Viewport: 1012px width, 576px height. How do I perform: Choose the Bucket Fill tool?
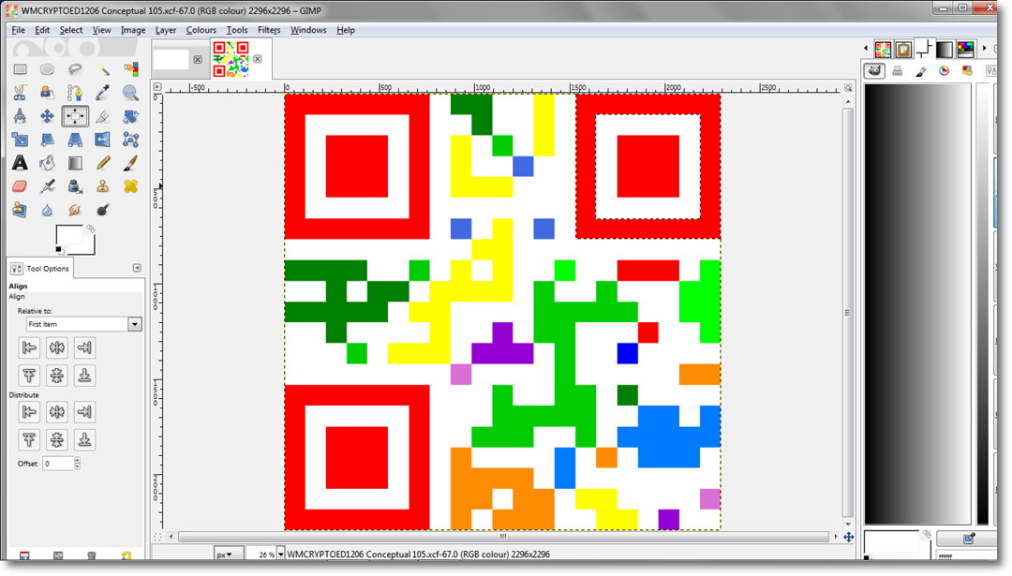click(47, 163)
